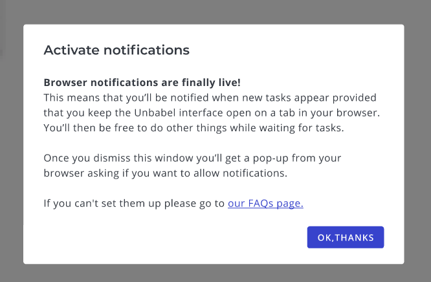431x282 pixels.
Task: Open the "our FAQs page" link
Action: [265, 203]
